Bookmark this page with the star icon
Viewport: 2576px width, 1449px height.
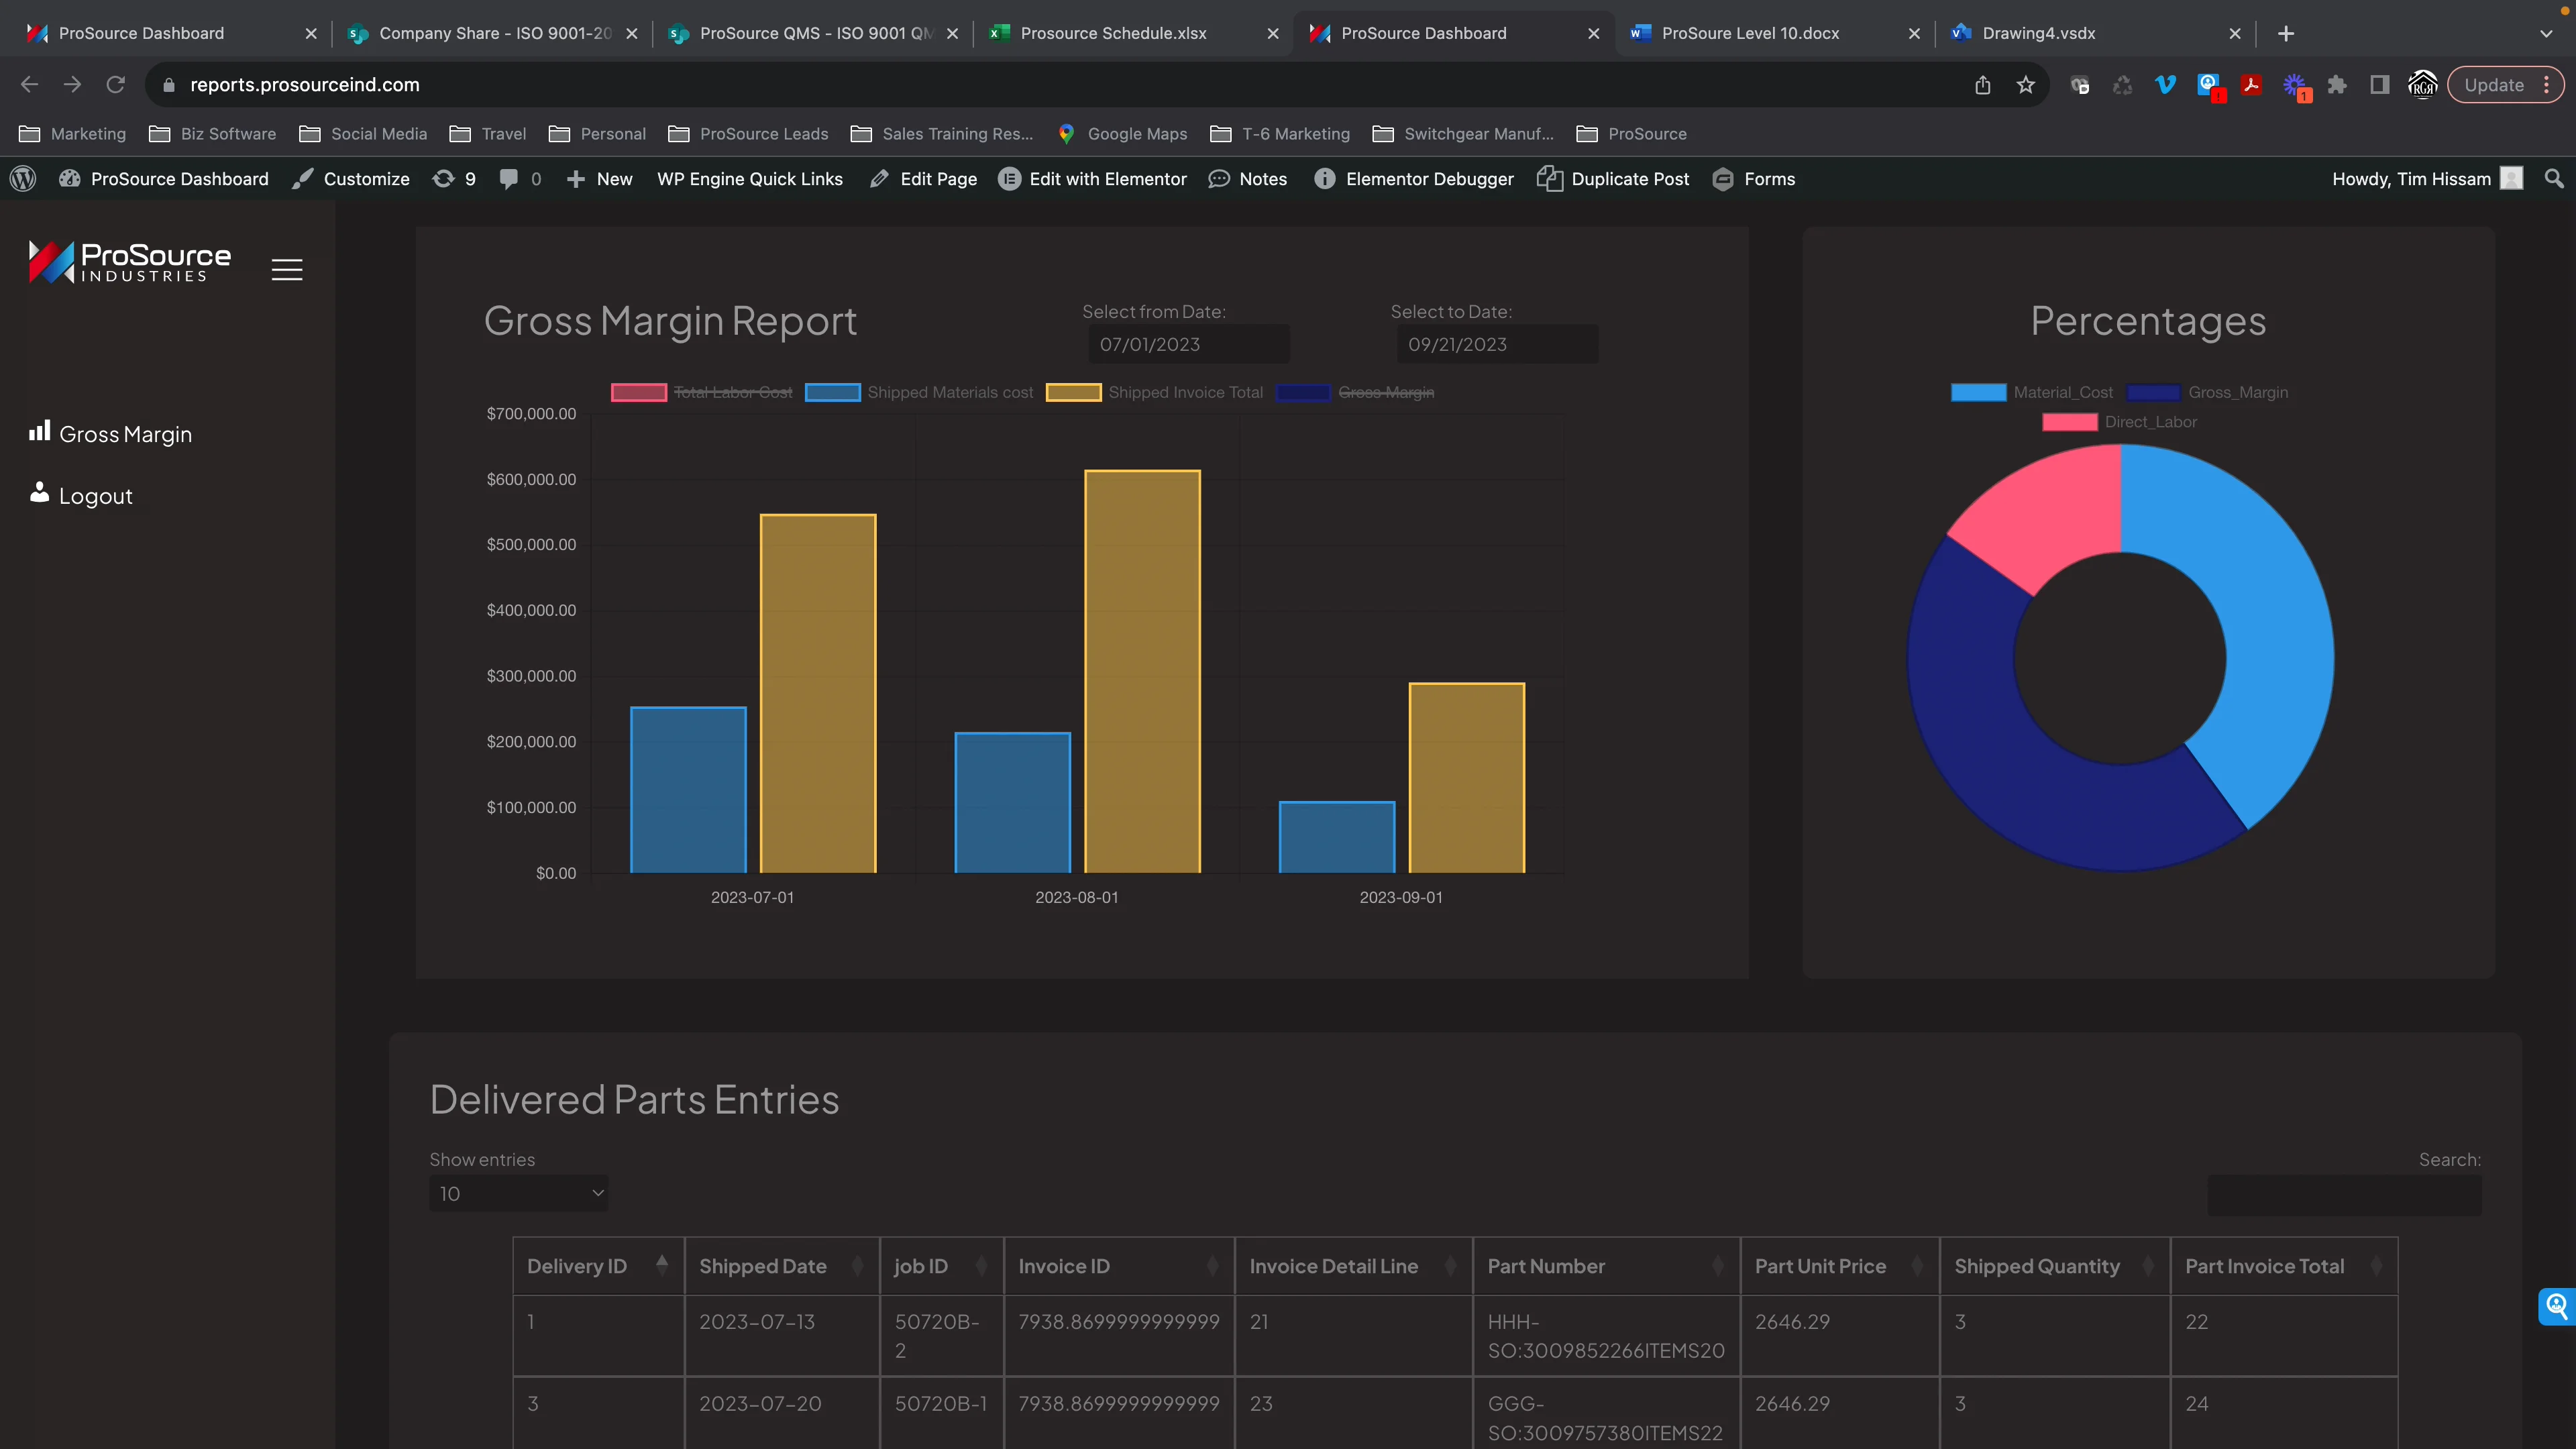[2025, 85]
